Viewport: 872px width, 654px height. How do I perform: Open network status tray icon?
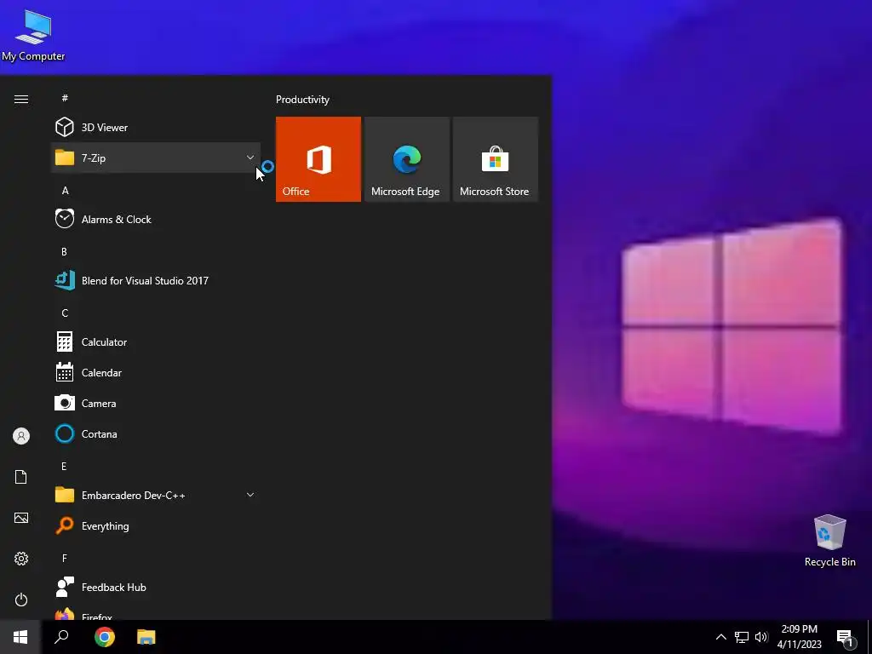tap(742, 637)
